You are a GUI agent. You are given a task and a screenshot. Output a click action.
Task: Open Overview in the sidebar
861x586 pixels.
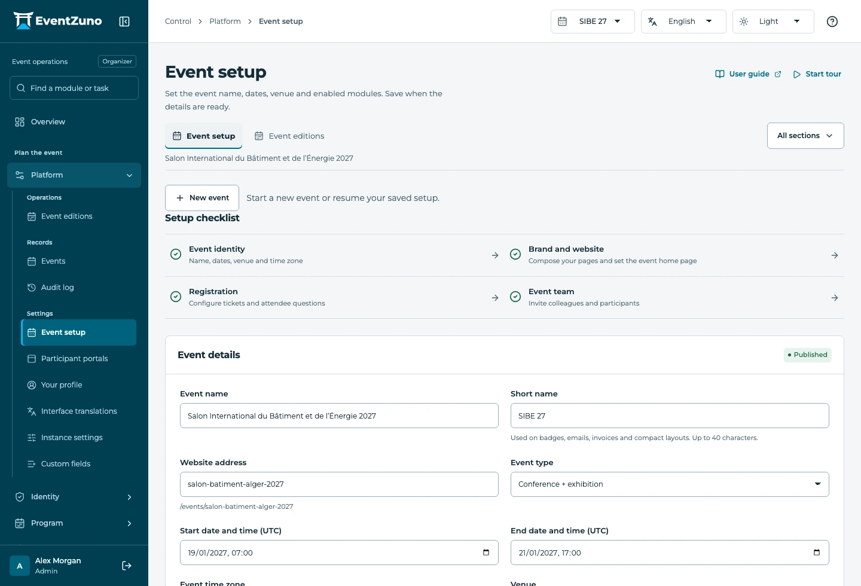tap(74, 122)
